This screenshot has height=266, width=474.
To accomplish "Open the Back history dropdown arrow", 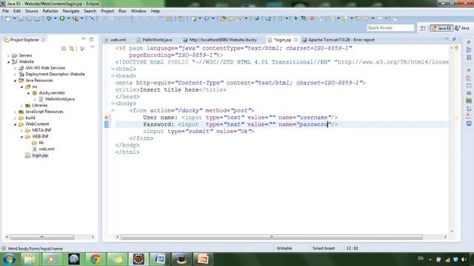I will tap(373, 18).
